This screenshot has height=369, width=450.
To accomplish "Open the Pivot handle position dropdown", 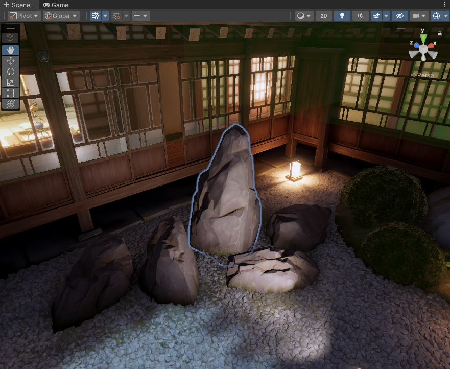I will pos(24,16).
